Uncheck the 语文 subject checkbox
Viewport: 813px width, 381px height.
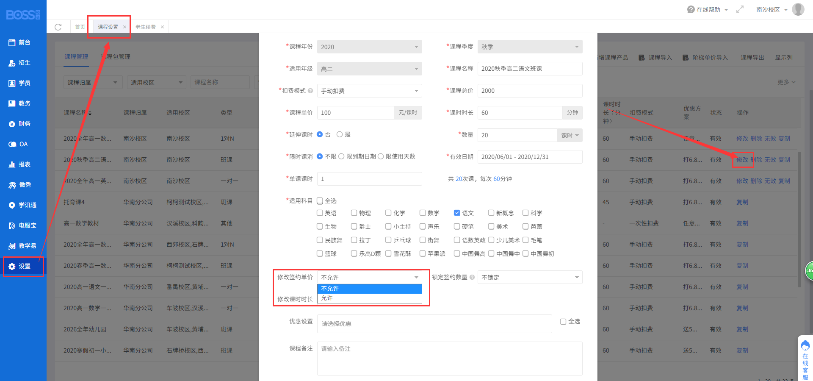coord(457,213)
